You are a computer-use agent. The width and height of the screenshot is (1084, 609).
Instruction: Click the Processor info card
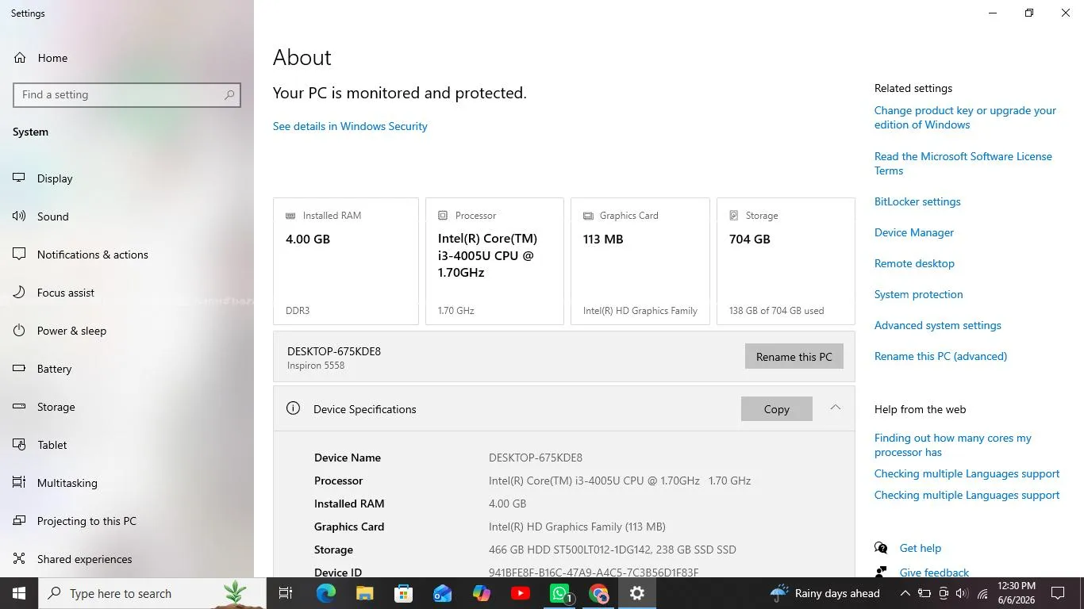pyautogui.click(x=494, y=261)
